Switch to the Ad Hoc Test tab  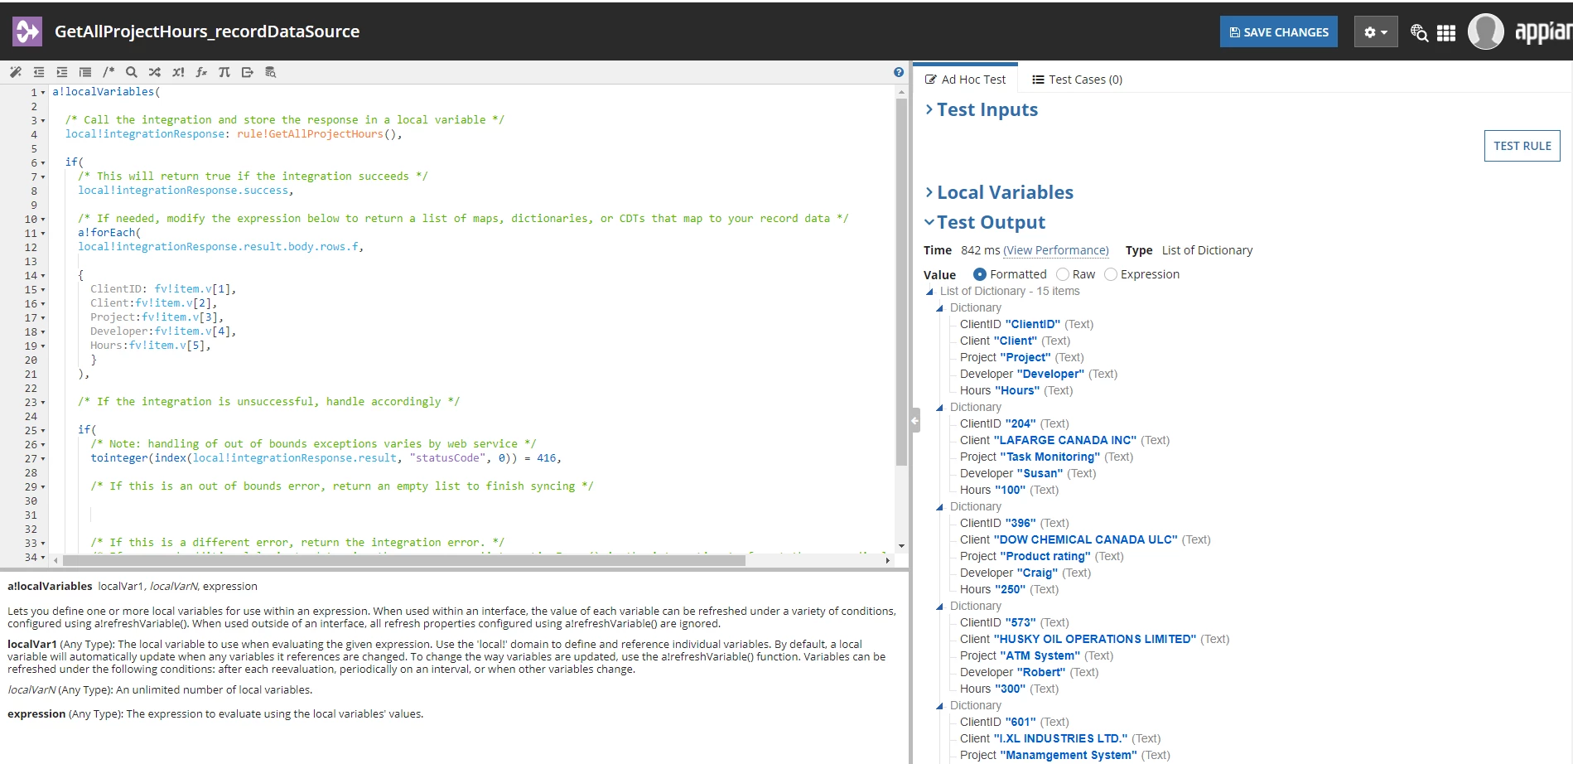(x=966, y=80)
